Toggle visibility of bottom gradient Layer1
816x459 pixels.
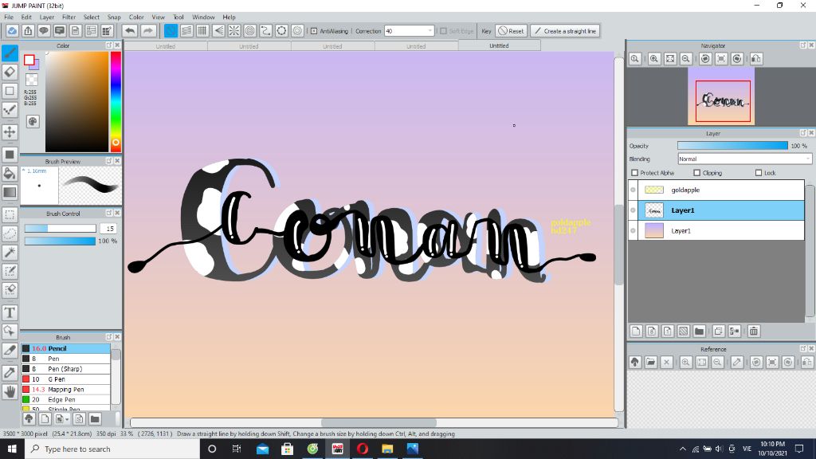[633, 230]
